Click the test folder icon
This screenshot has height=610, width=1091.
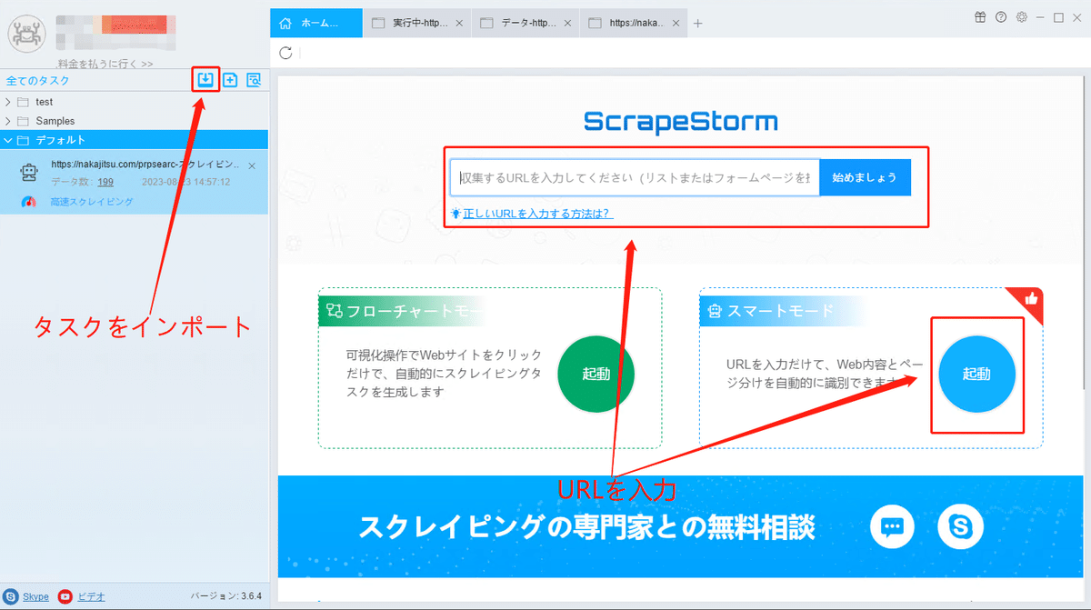tap(24, 102)
